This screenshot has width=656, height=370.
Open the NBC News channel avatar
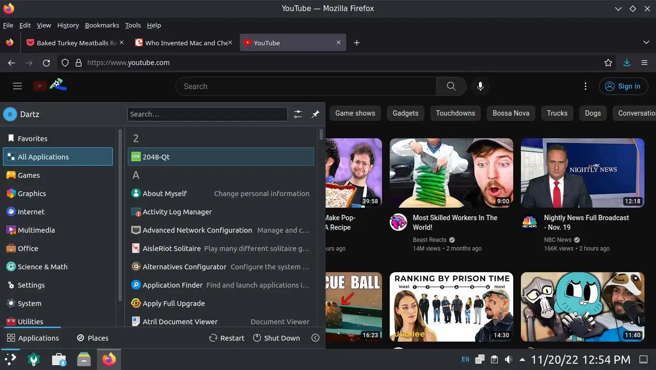pos(530,222)
